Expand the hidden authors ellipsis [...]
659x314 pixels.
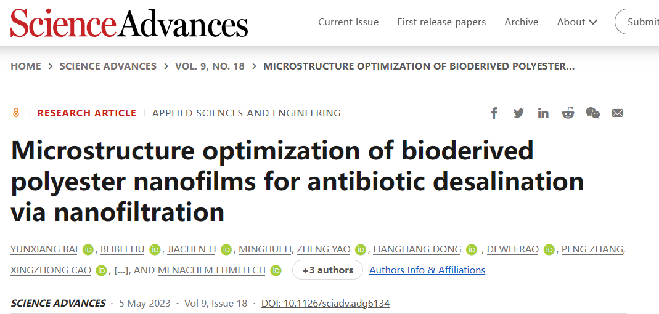pyautogui.click(x=121, y=270)
